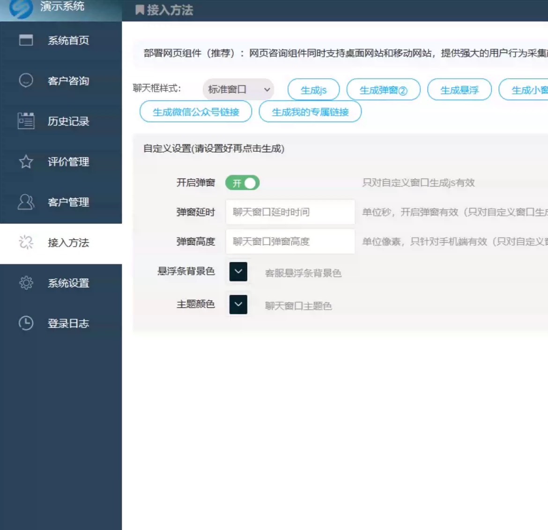Navigate to 客户管理 page

pos(61,202)
